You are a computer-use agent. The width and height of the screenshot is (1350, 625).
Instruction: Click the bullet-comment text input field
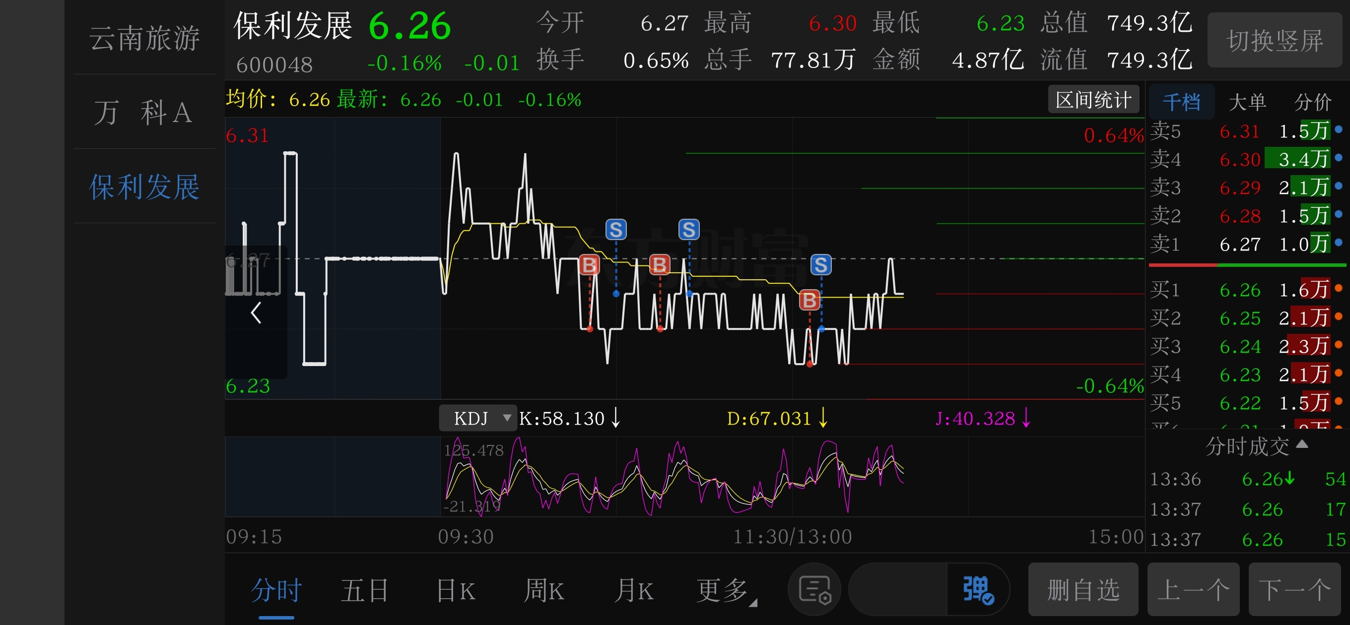click(x=898, y=590)
